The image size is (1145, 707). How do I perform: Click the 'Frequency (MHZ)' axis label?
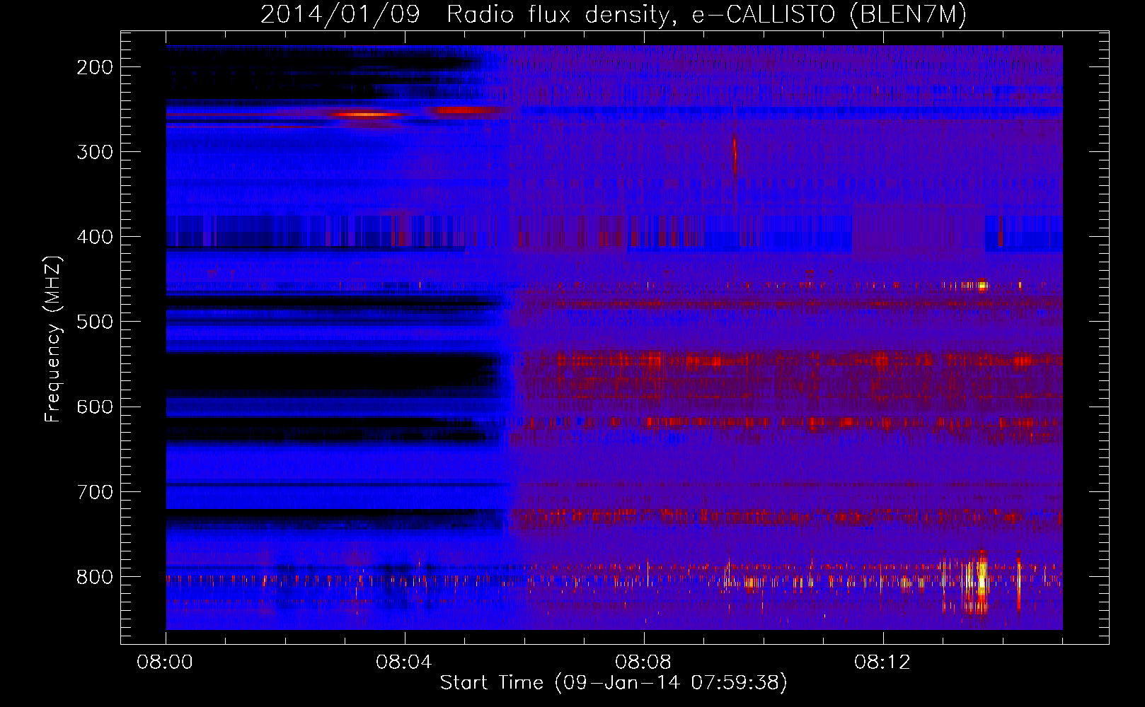tap(53, 339)
